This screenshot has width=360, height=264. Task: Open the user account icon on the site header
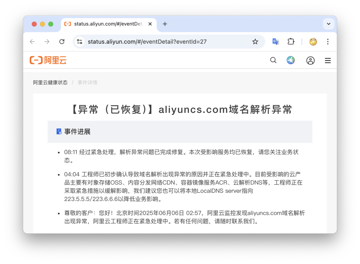pyautogui.click(x=310, y=60)
